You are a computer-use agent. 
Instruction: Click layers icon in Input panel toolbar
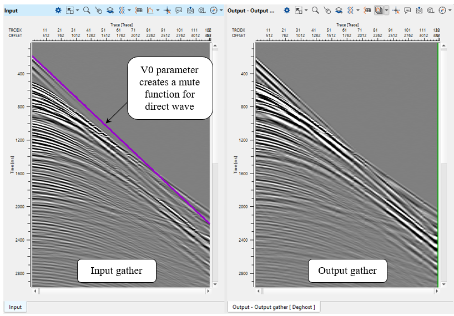pyautogui.click(x=110, y=11)
